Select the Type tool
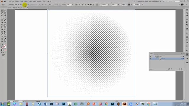189x106 pixels. 2,18
